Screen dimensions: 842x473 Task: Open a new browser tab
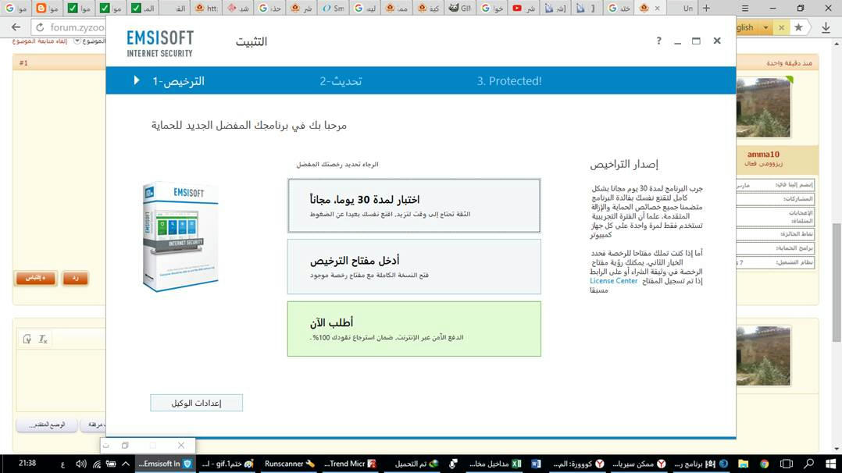pyautogui.click(x=706, y=8)
